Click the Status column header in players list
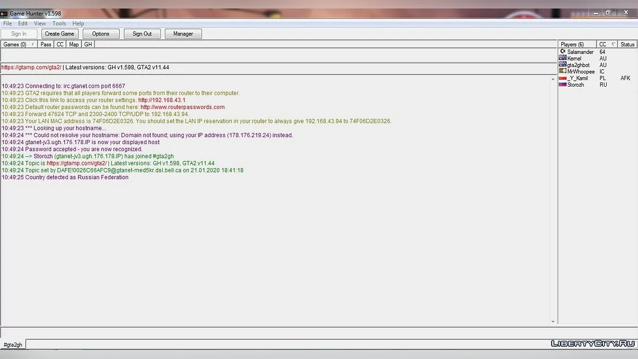 627,45
